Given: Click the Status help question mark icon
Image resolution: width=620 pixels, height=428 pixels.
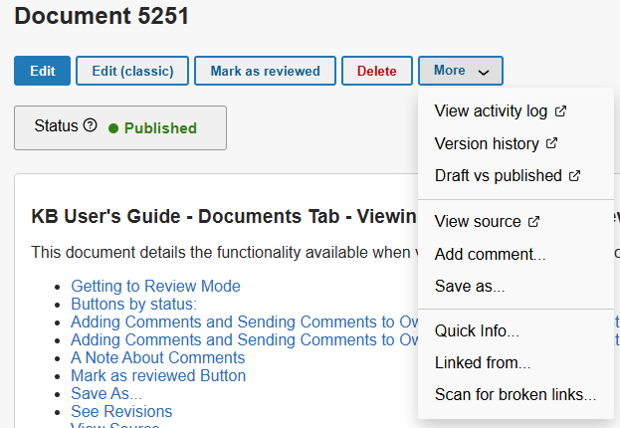Looking at the screenshot, I should click(91, 126).
